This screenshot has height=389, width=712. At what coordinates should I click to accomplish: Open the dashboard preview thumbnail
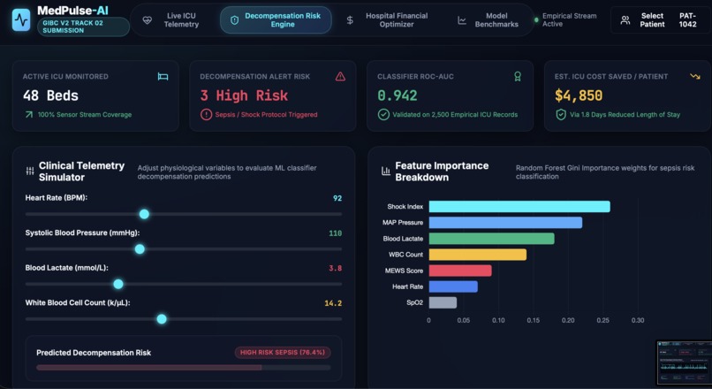click(684, 362)
